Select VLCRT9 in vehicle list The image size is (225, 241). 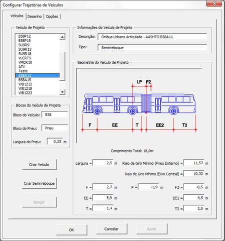pos(37,58)
